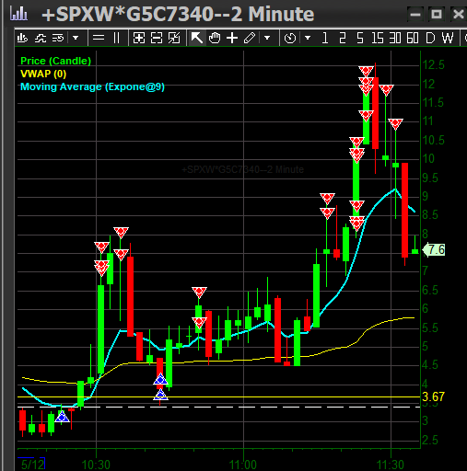467x471 pixels.
Task: Switch to 1 minute interval
Action: [325, 39]
